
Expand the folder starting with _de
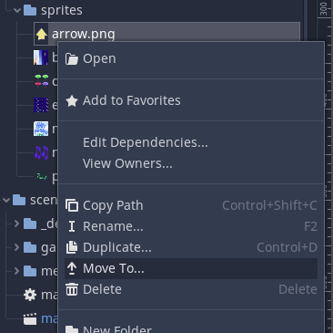17,224
